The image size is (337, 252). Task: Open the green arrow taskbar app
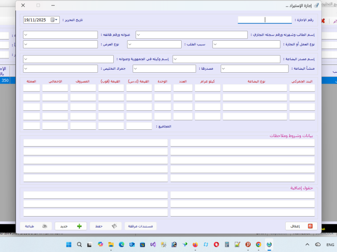(185, 244)
